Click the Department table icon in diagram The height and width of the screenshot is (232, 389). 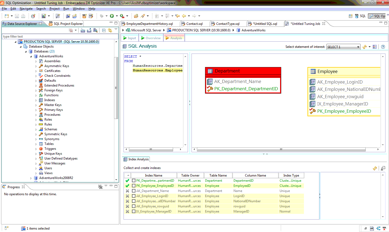210,71
